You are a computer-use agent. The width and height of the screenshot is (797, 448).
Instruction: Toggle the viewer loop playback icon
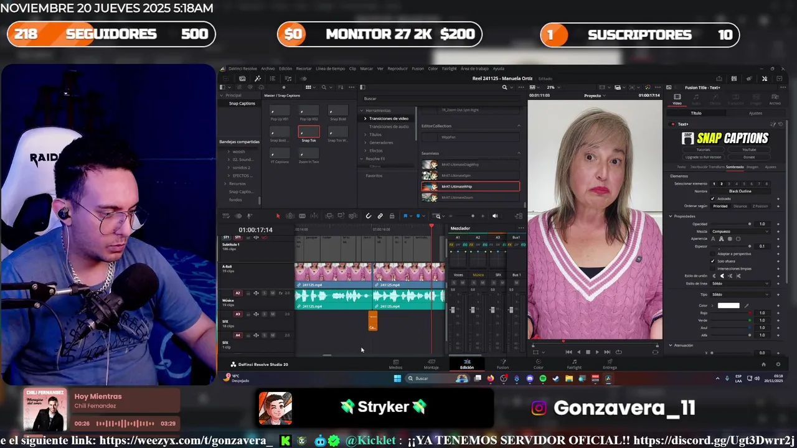click(618, 352)
